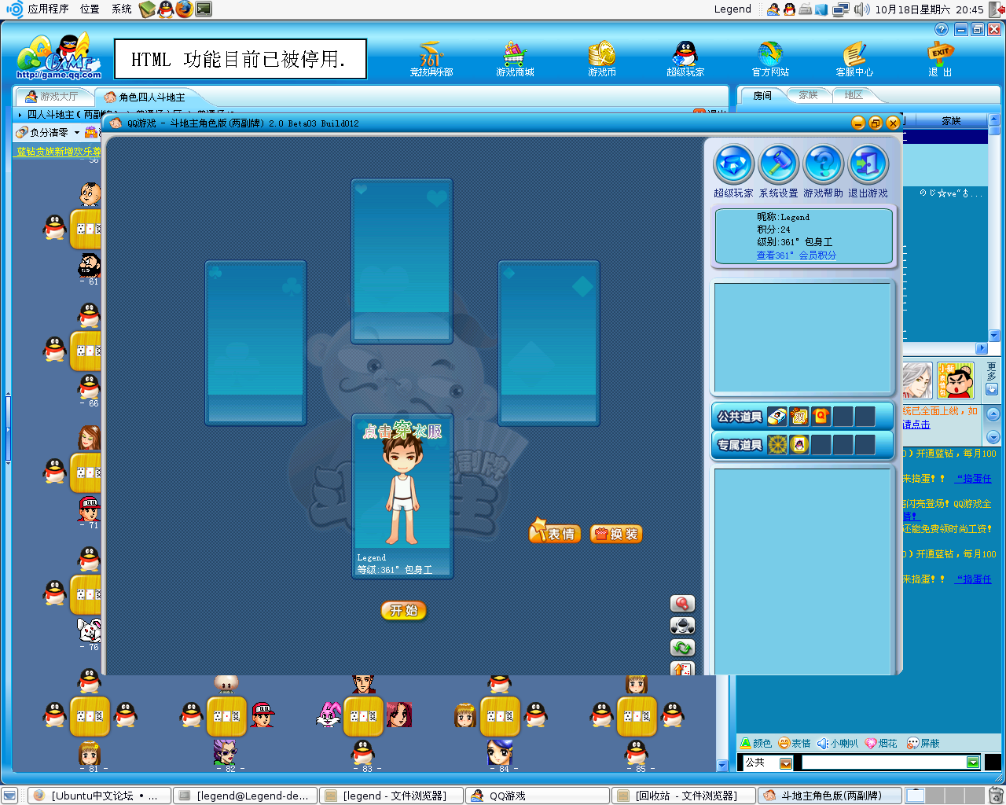
Task: Choose chat text 颜色
Action: point(756,743)
